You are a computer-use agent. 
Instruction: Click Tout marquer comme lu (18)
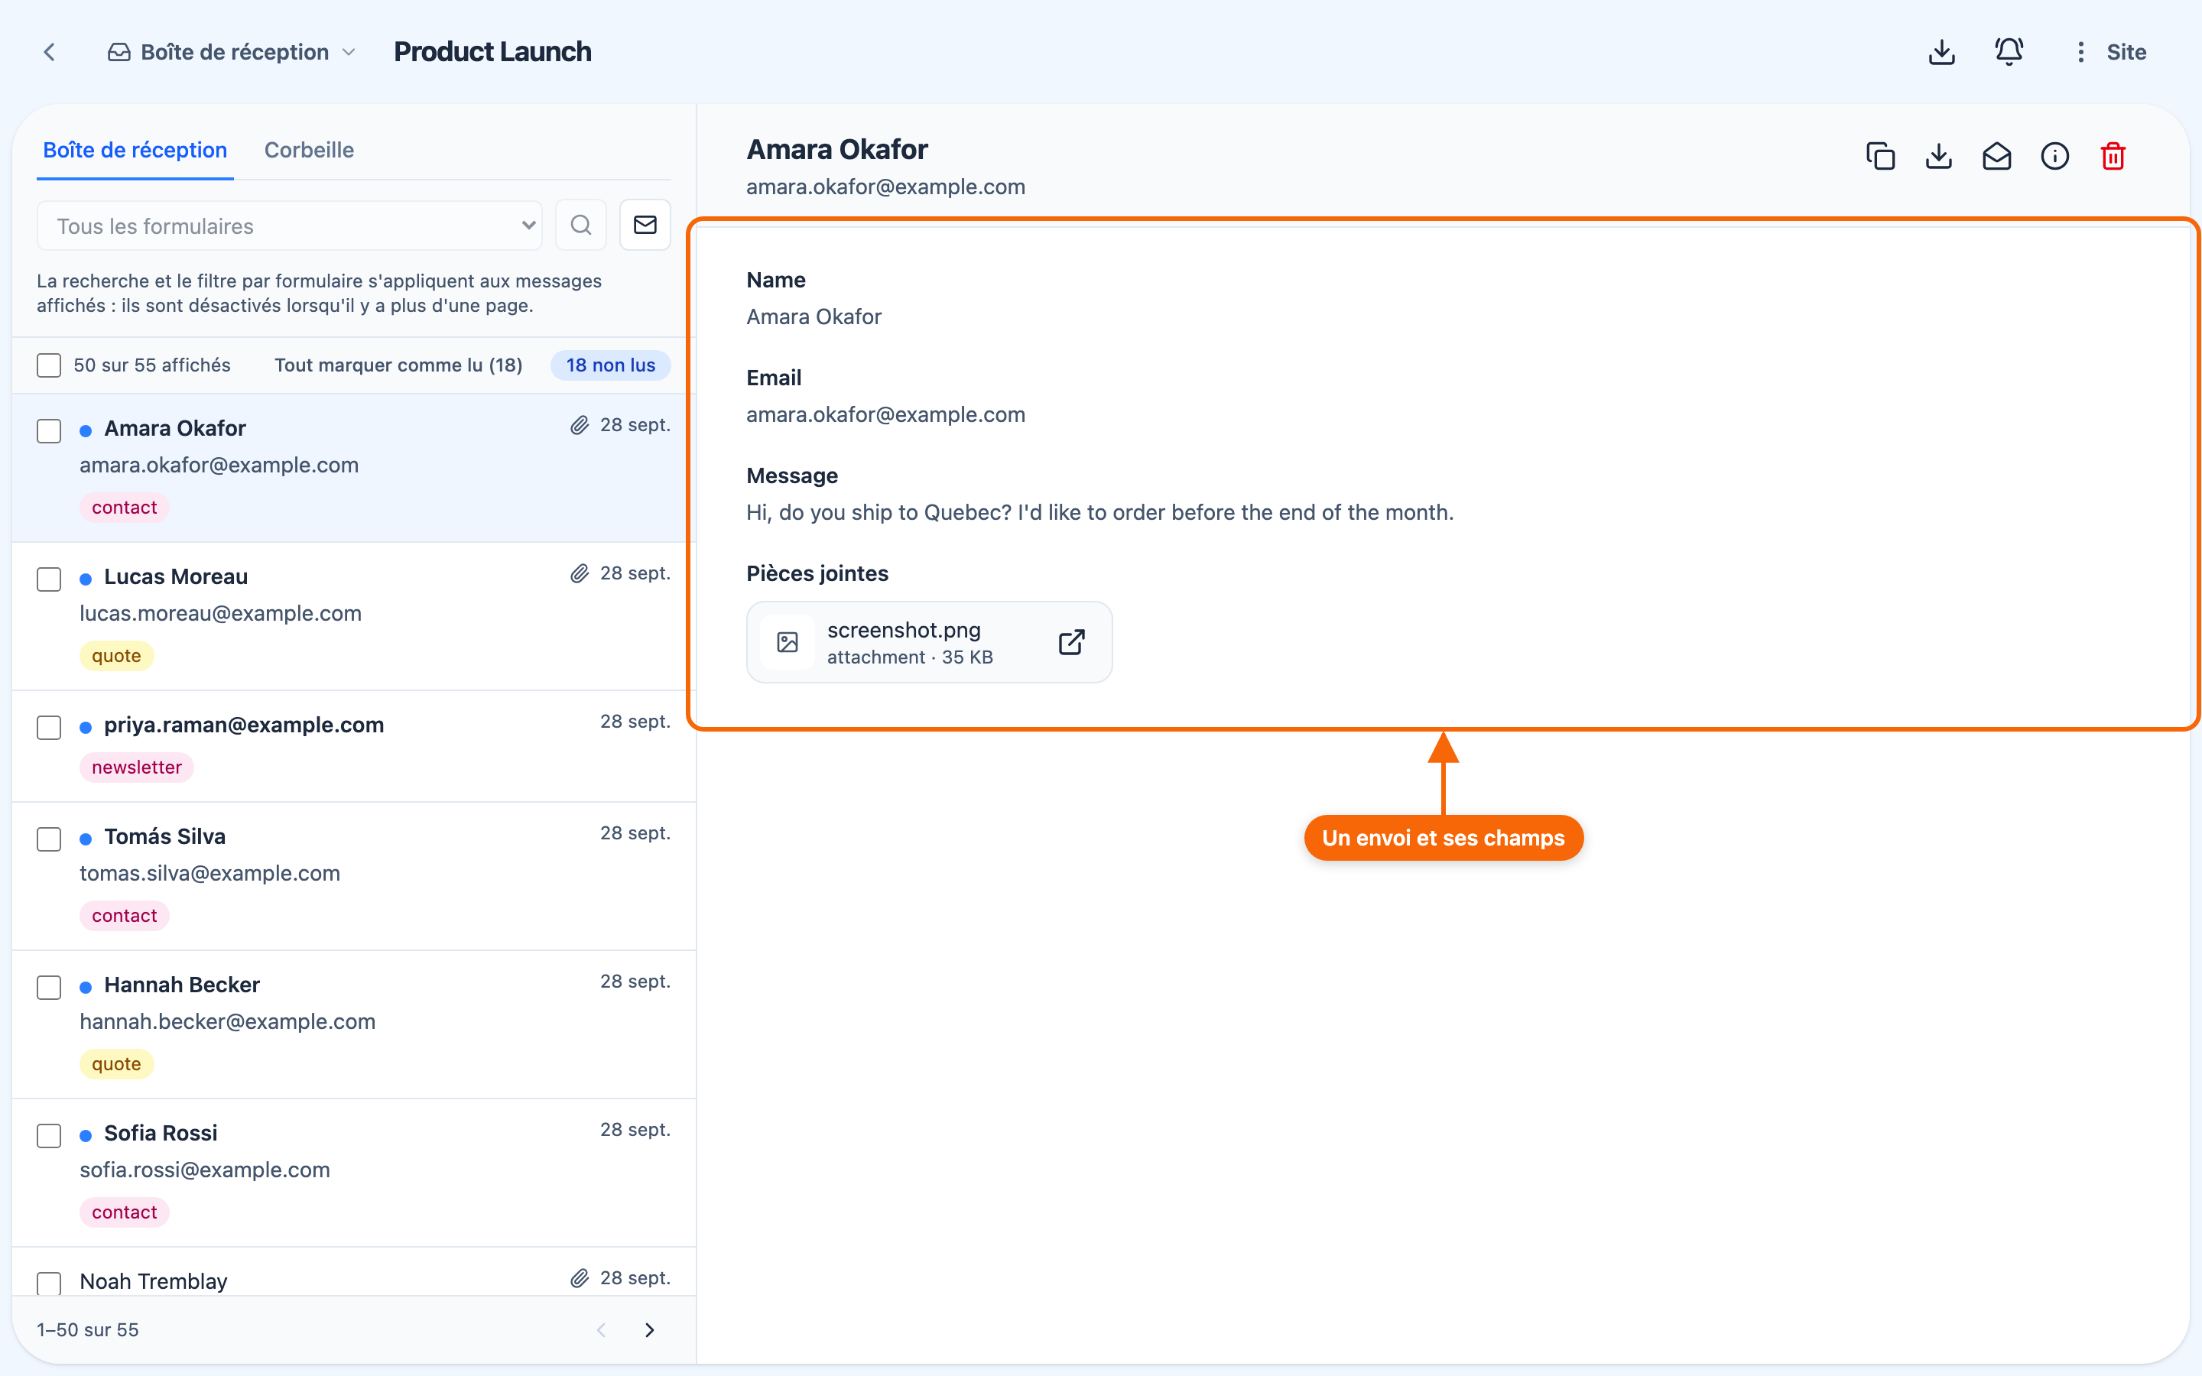[x=398, y=365]
